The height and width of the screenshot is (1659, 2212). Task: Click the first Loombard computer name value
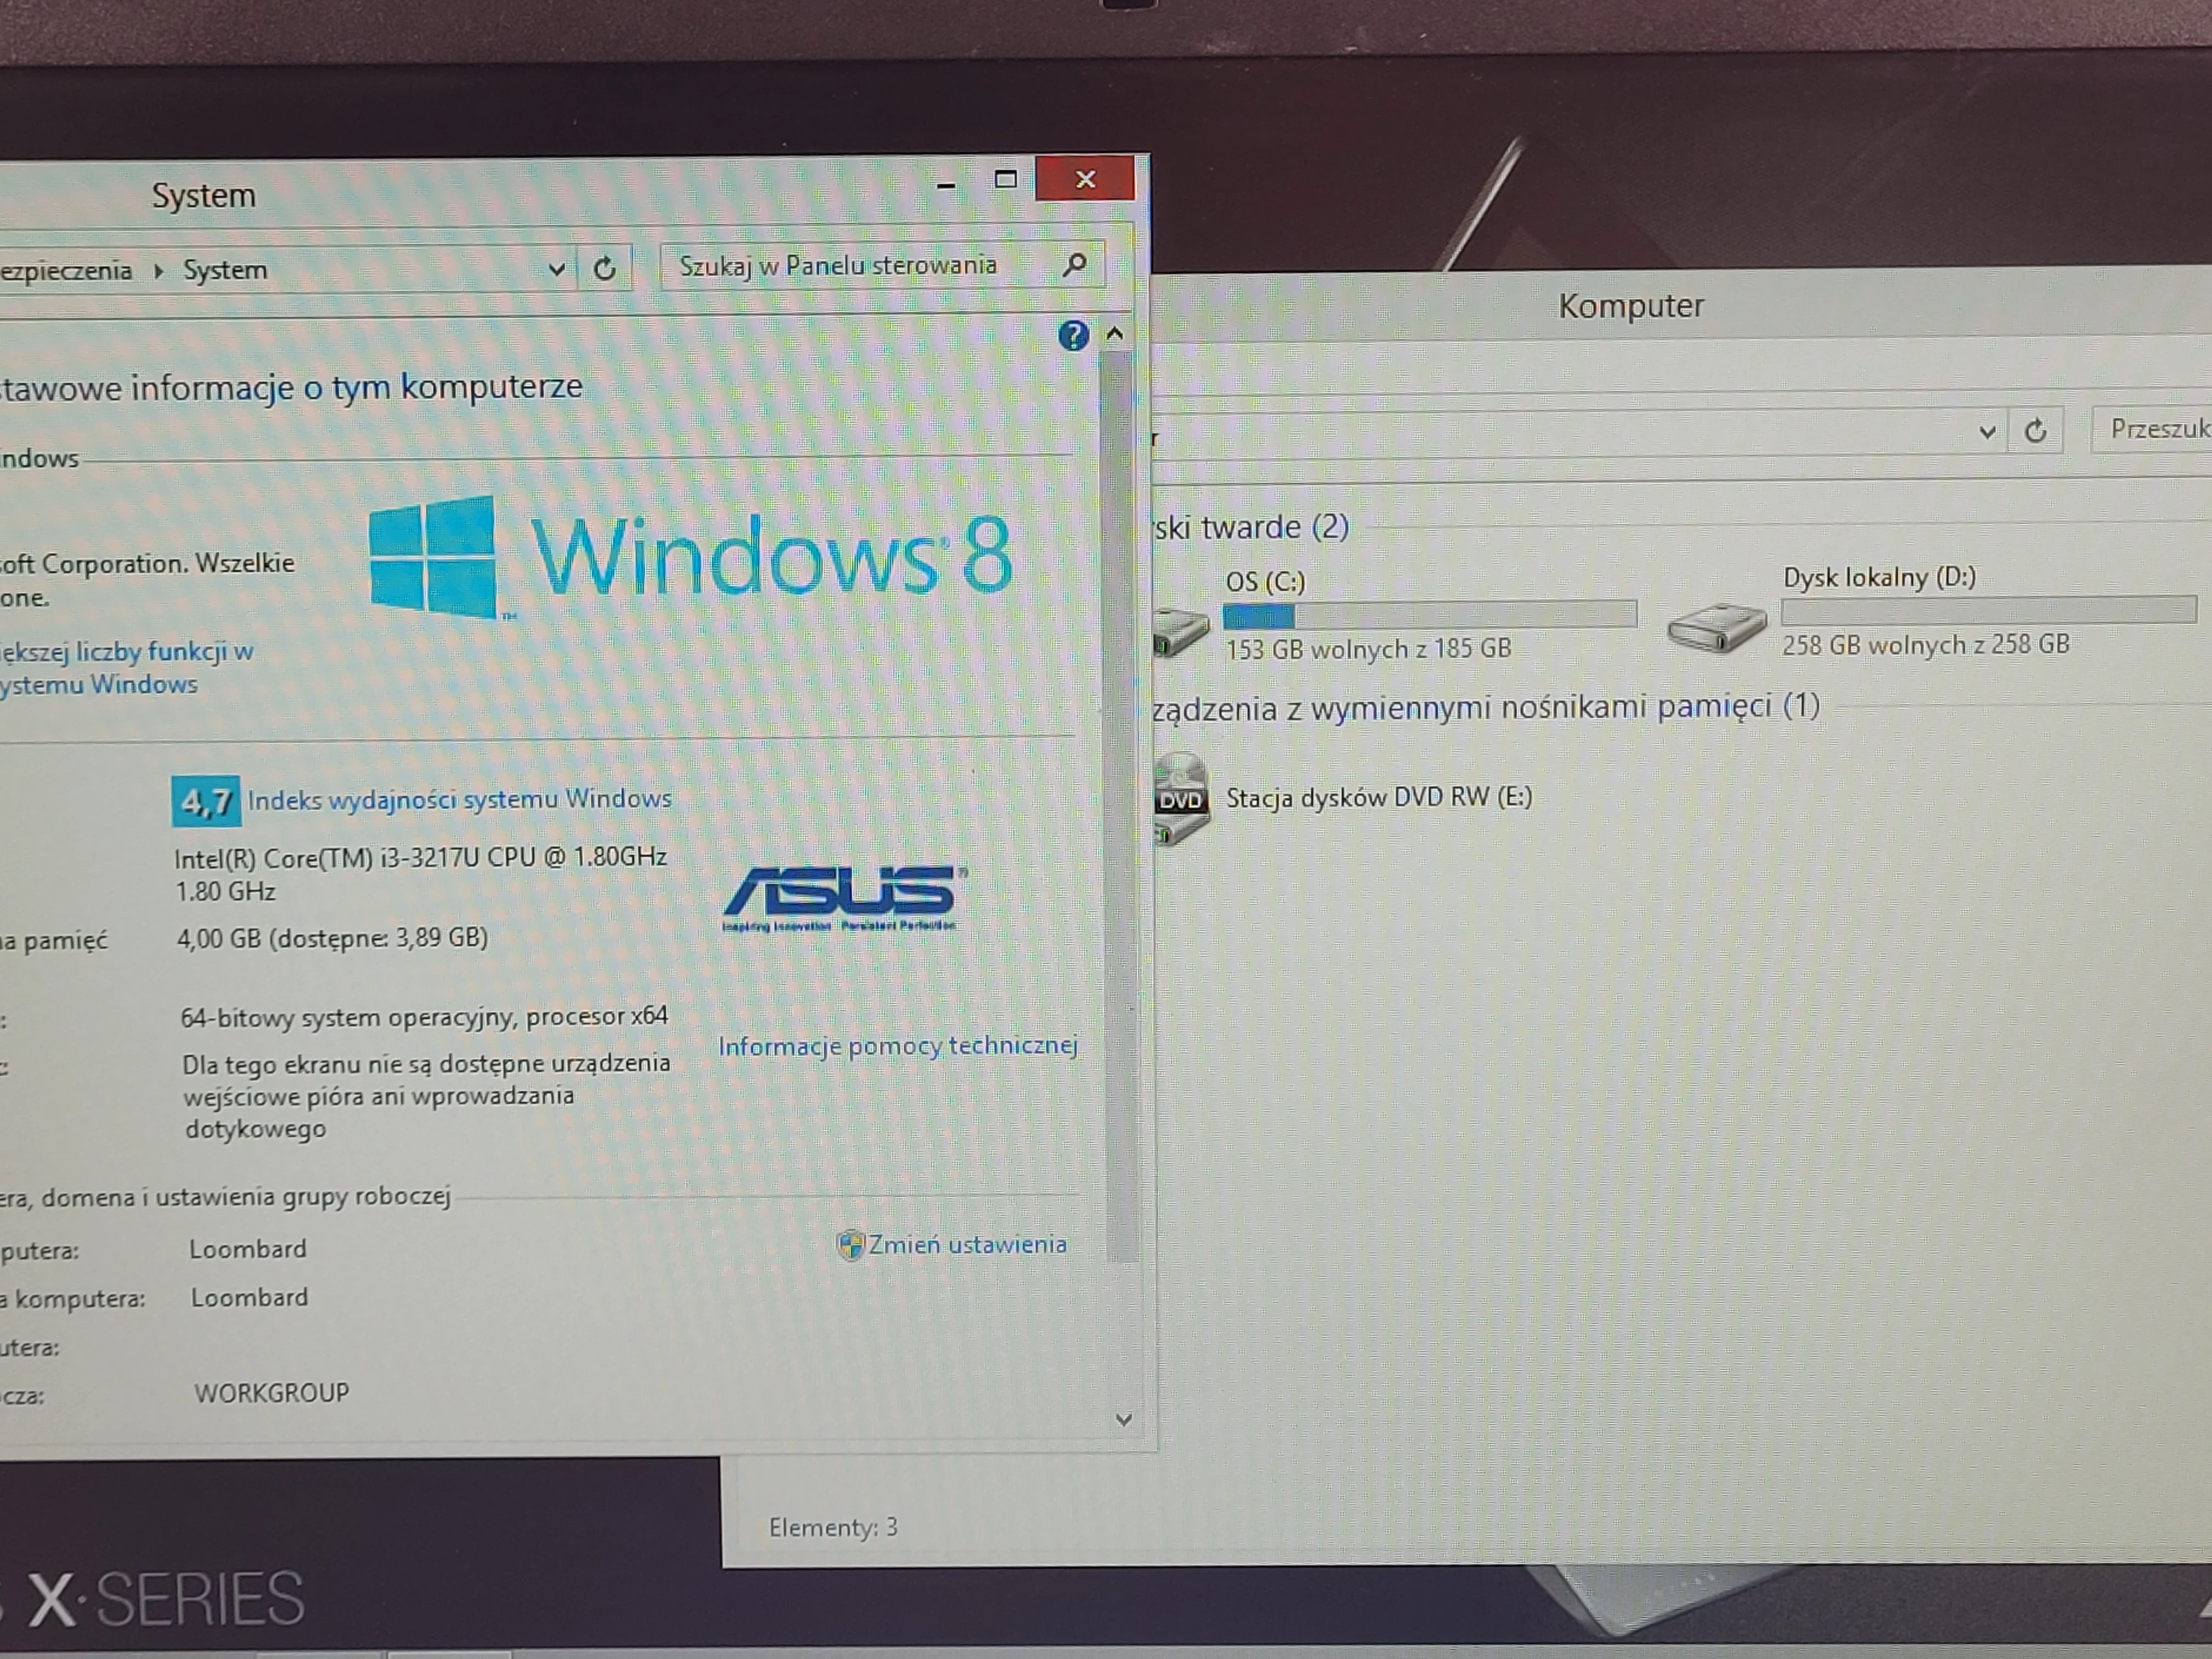tap(248, 1249)
